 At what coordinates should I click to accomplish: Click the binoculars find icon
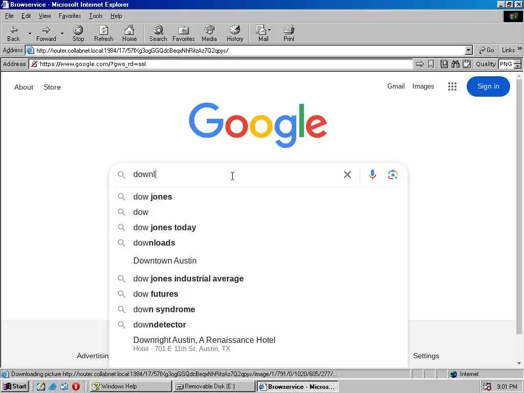pos(455,64)
